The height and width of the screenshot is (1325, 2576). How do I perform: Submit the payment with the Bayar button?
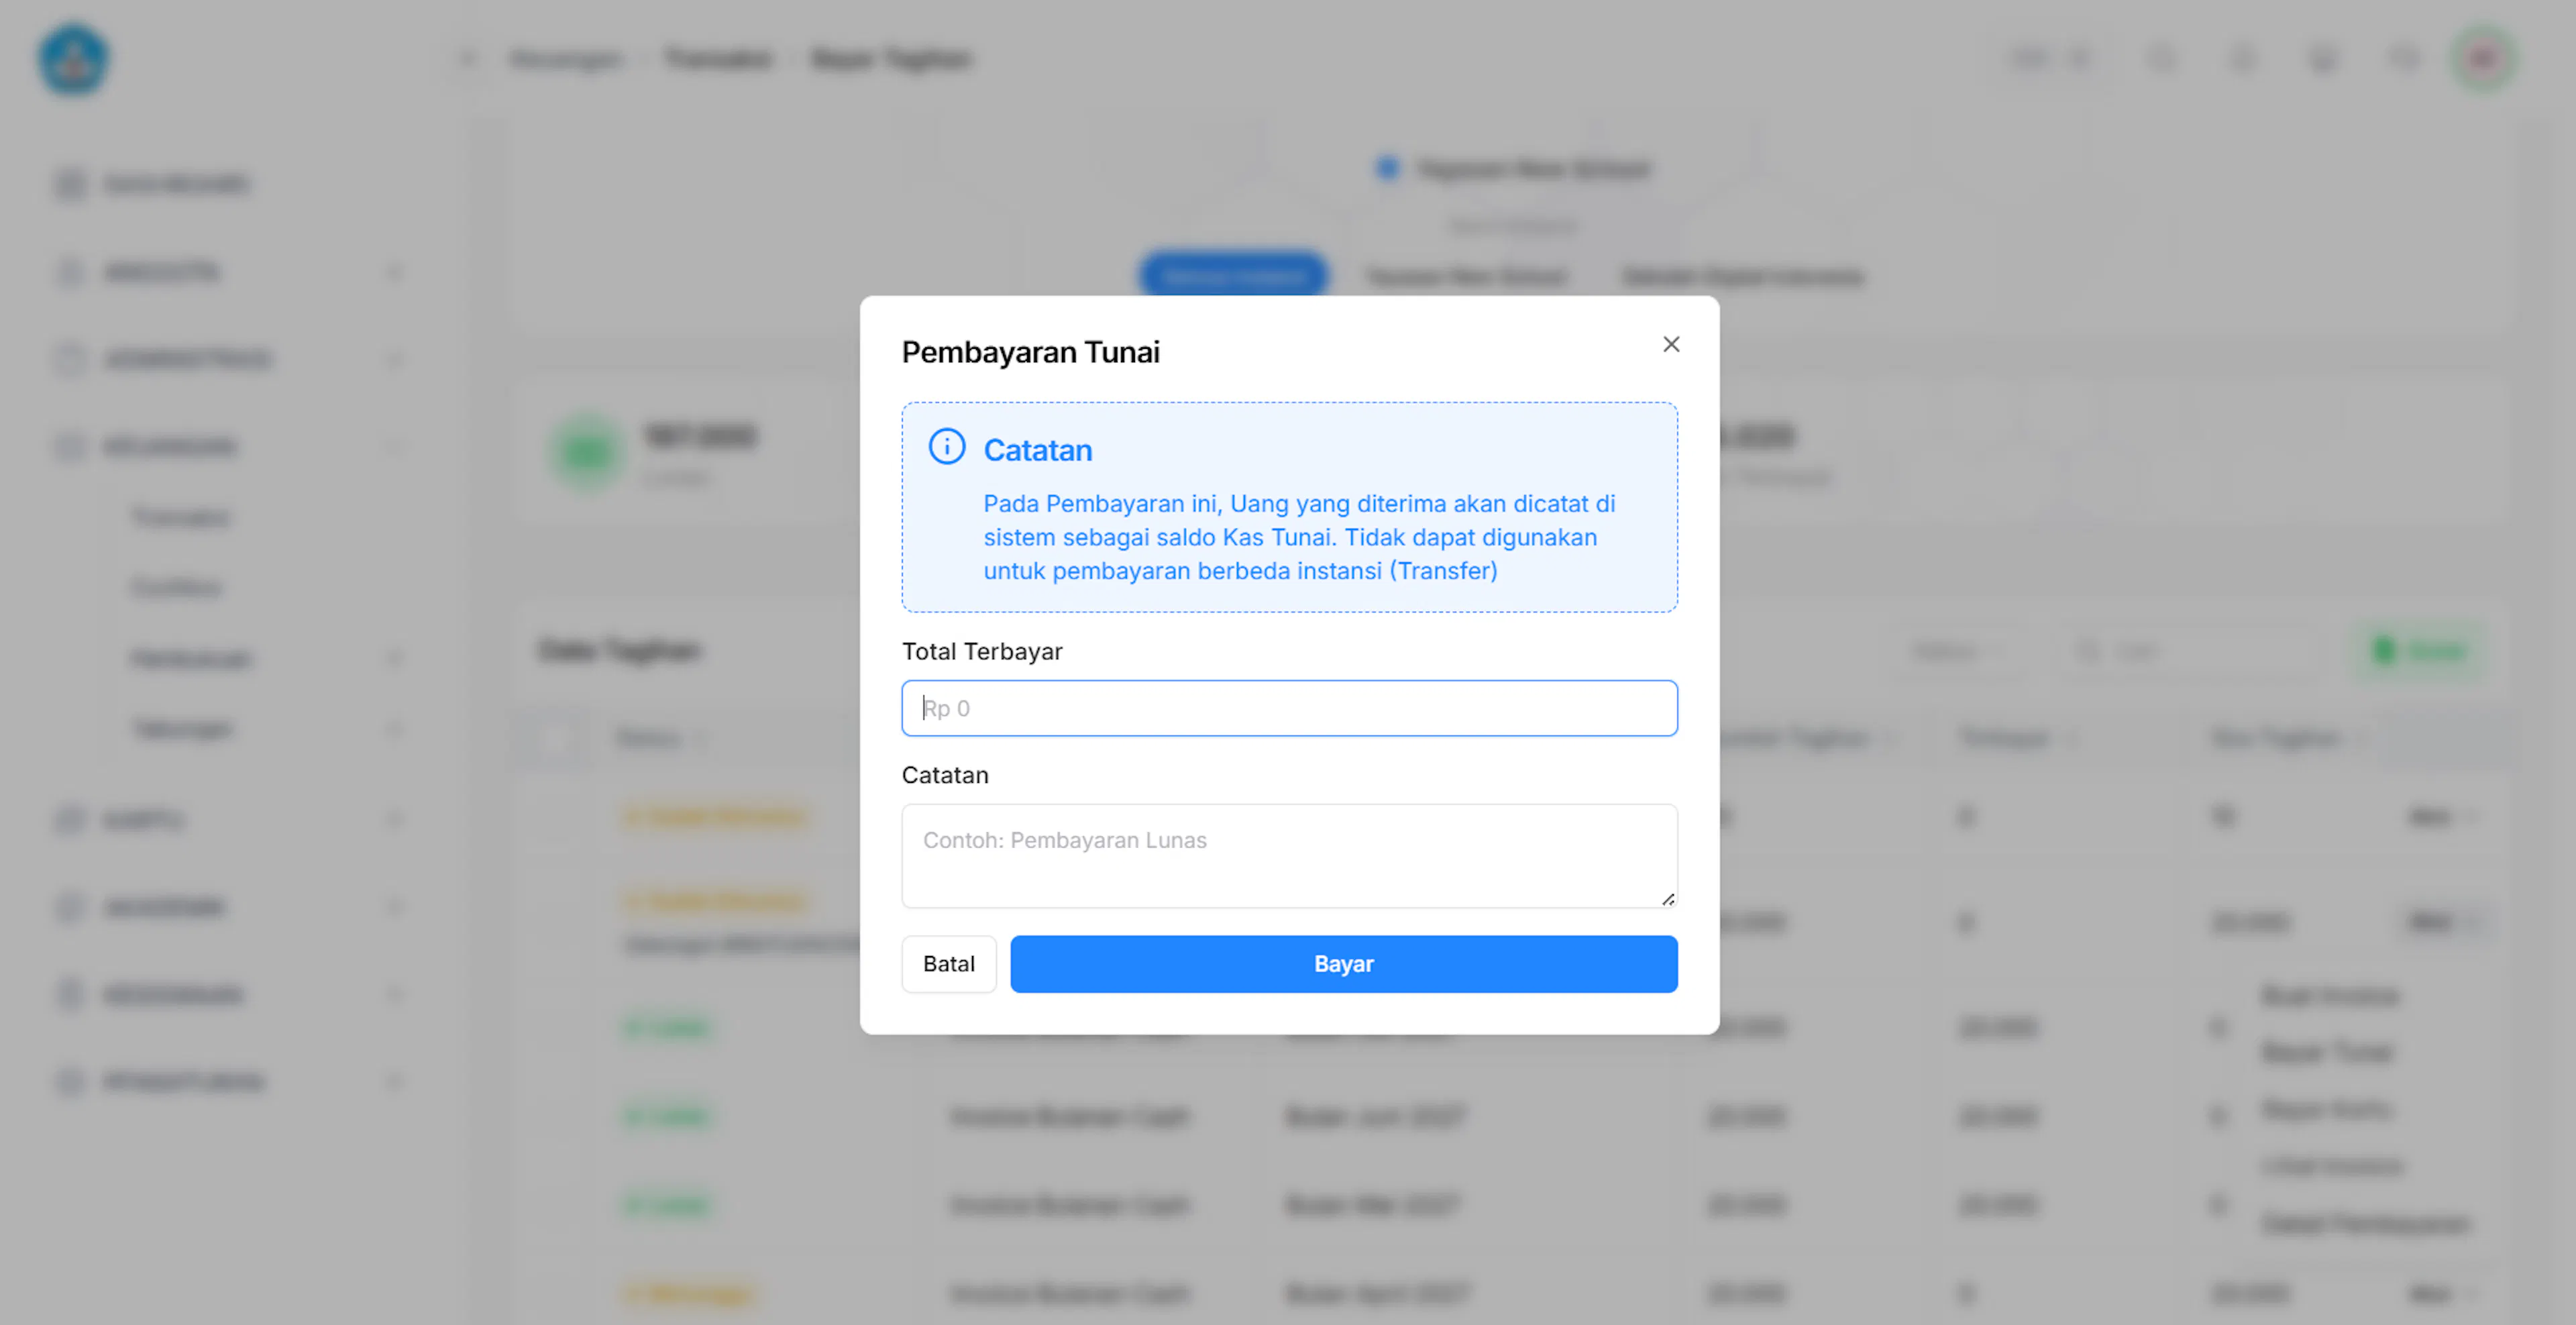point(1343,964)
